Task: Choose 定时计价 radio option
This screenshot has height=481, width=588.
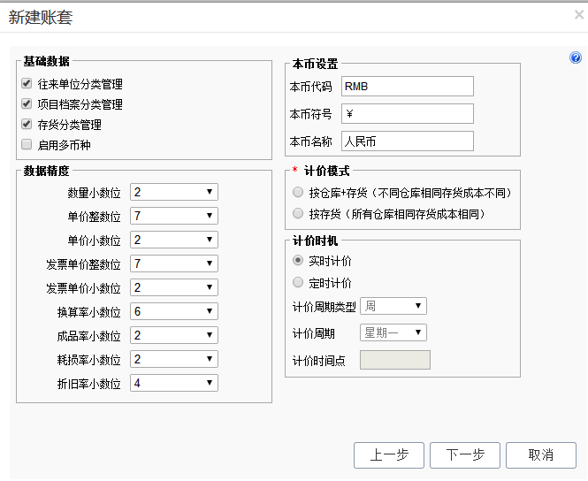Action: pyautogui.click(x=298, y=283)
